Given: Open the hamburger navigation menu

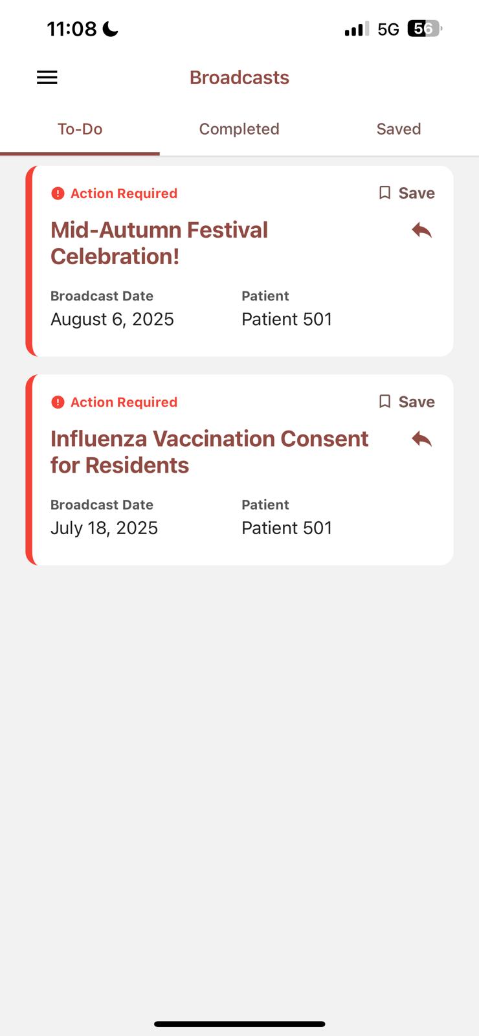Looking at the screenshot, I should pyautogui.click(x=47, y=78).
